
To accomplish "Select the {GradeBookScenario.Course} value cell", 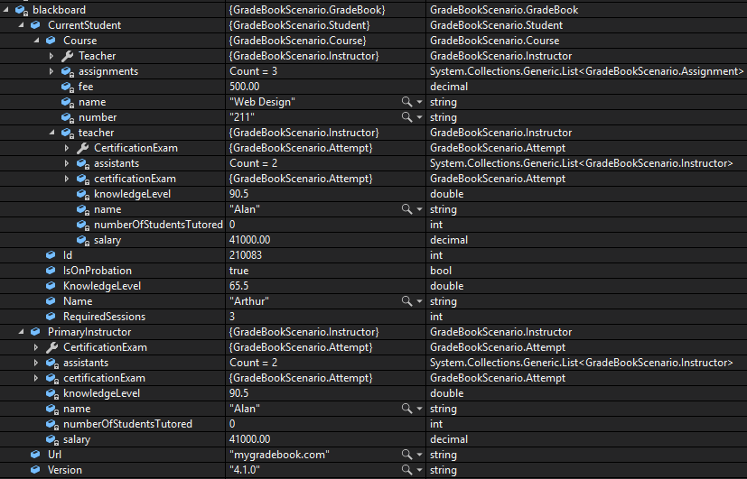I will coord(298,41).
